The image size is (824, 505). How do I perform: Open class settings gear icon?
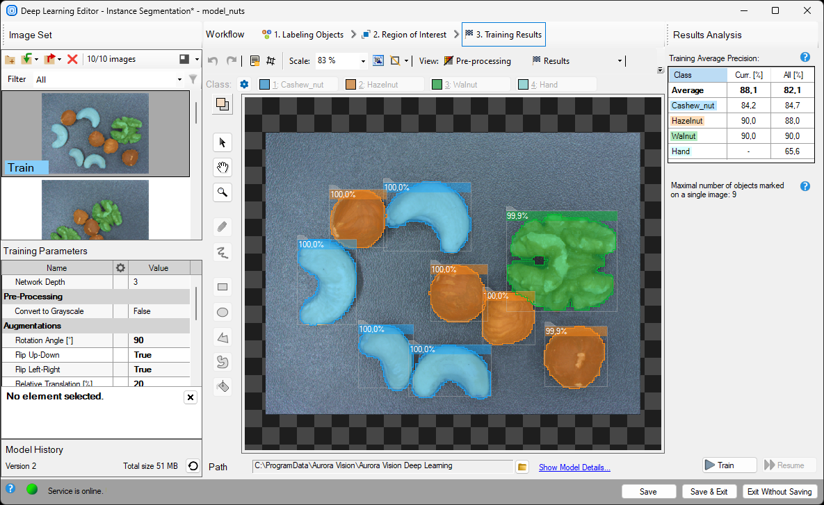[x=244, y=85]
